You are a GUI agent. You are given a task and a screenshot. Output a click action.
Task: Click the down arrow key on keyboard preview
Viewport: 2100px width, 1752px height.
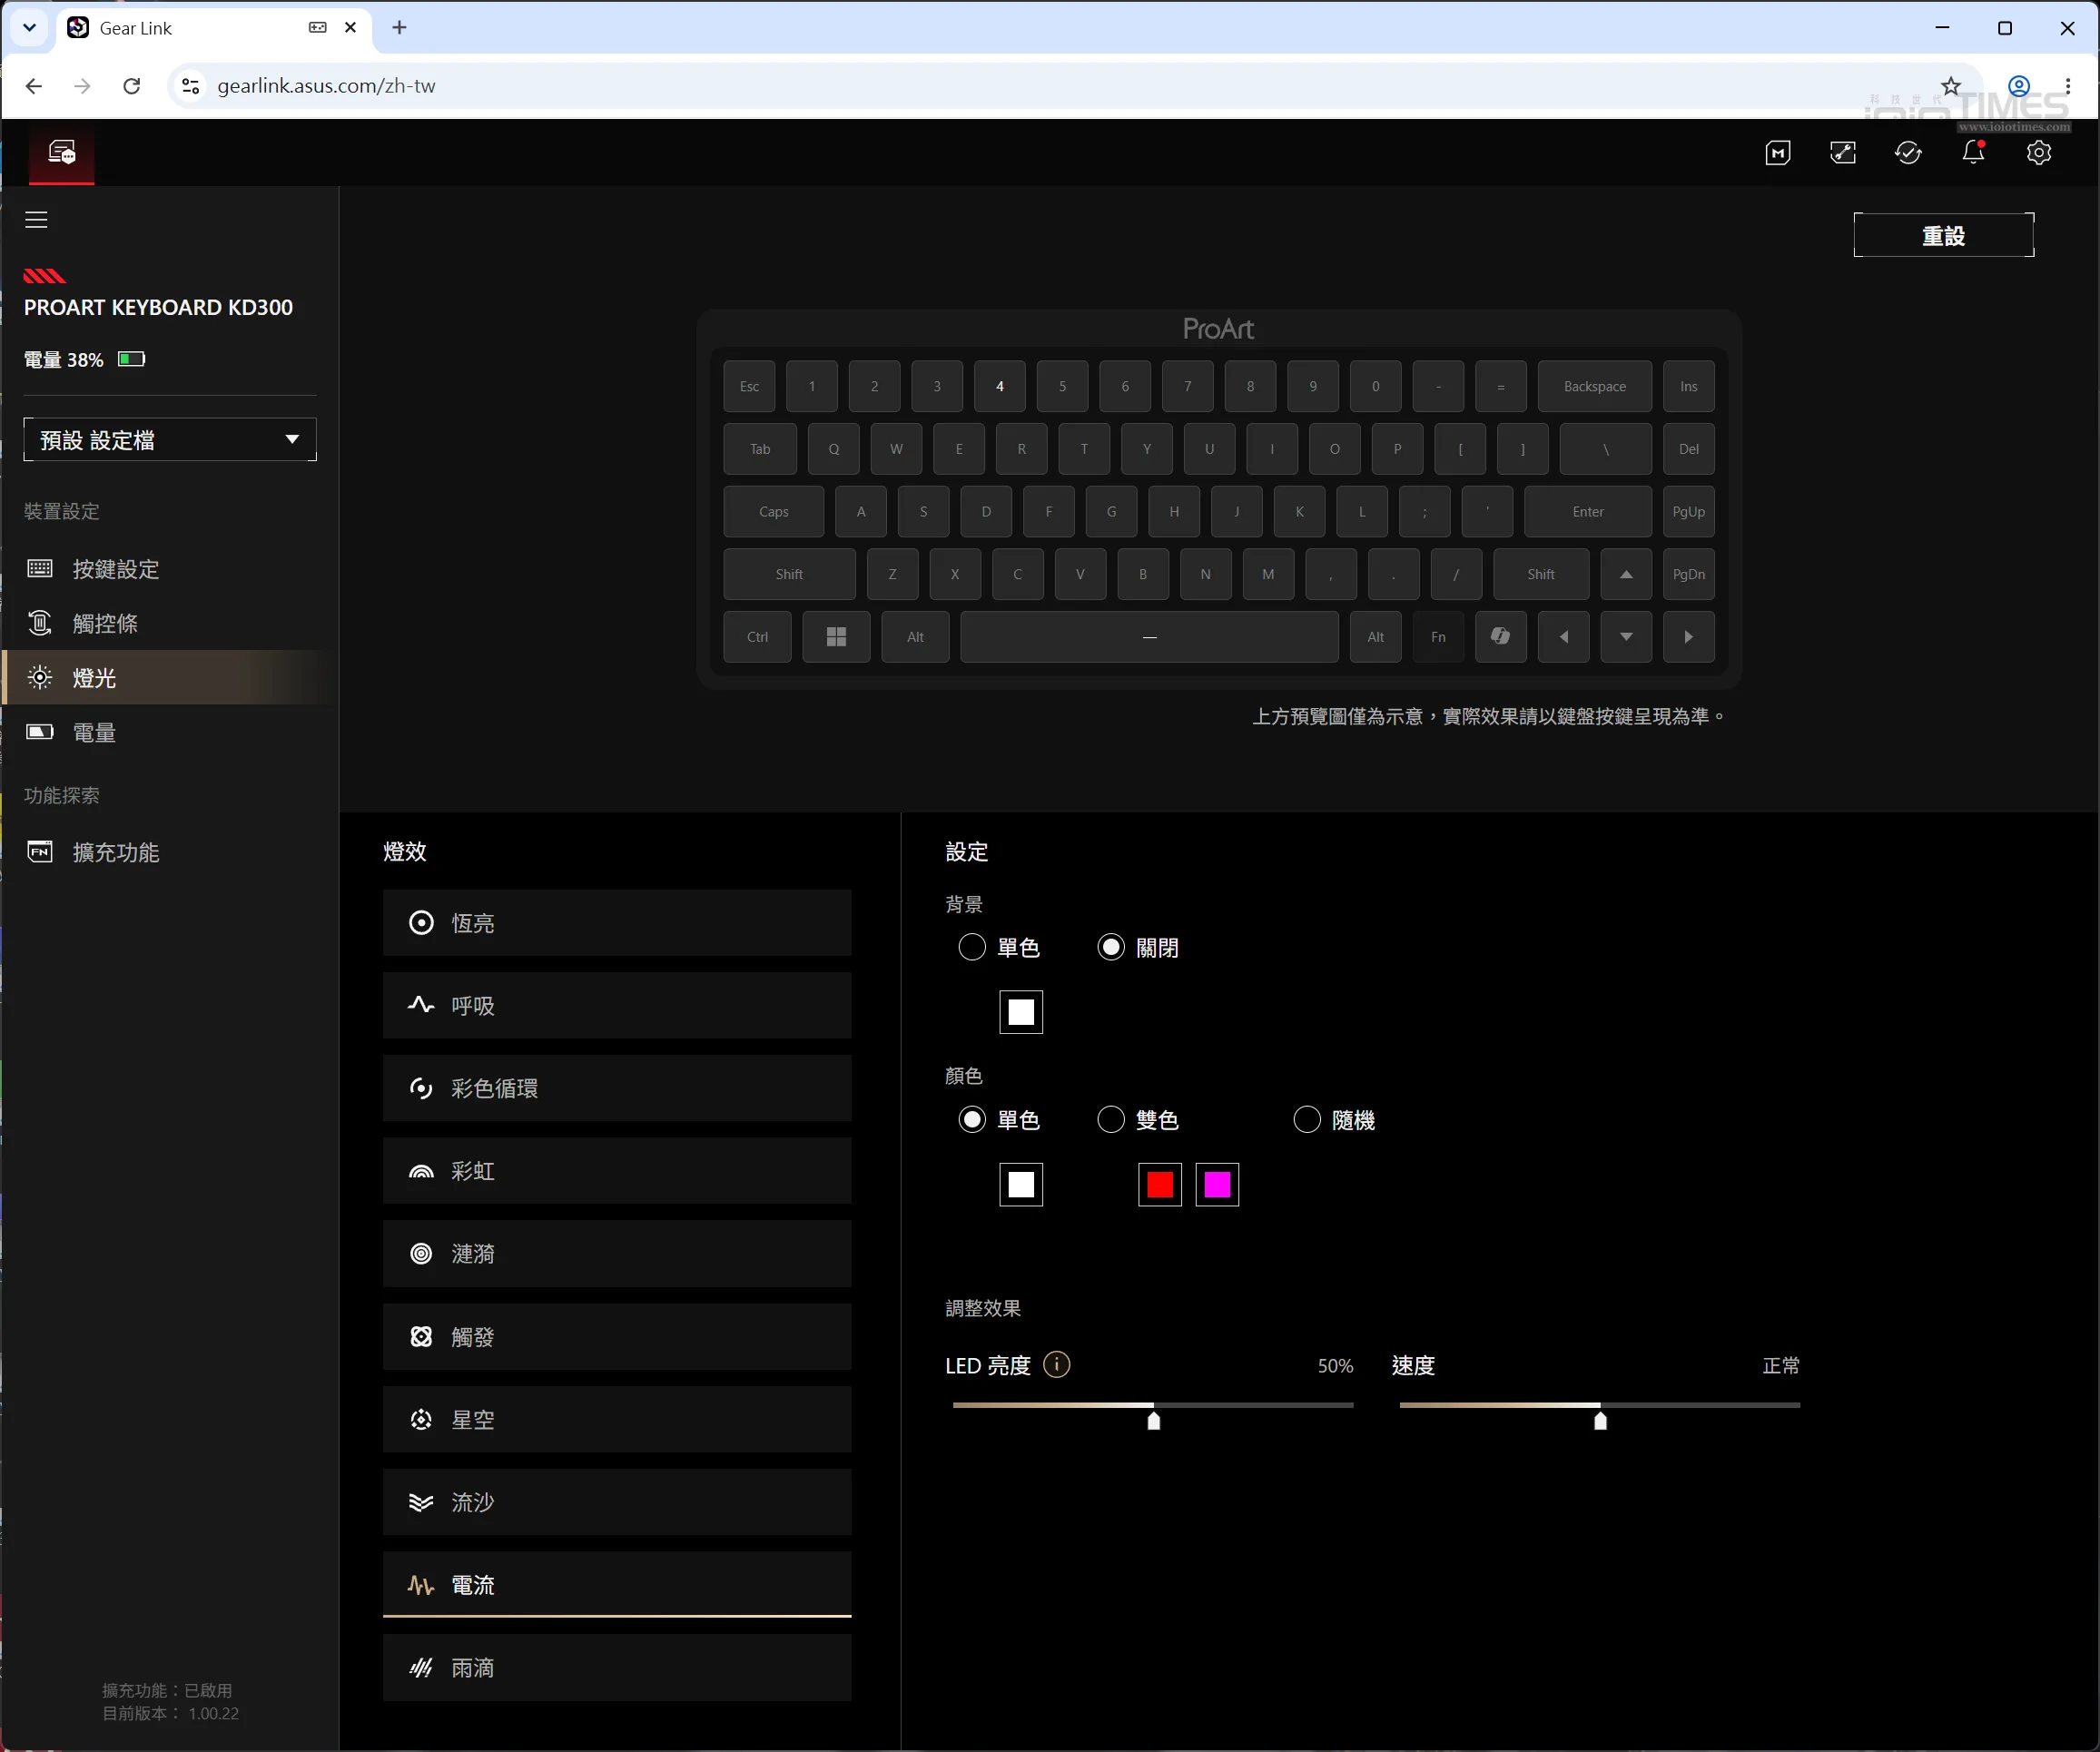coord(1626,637)
